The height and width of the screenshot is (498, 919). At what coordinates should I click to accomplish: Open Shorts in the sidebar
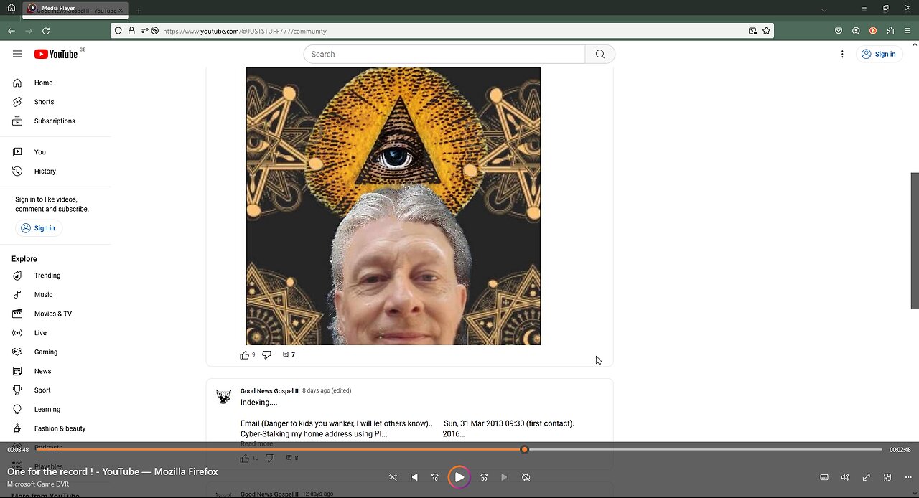[44, 102]
